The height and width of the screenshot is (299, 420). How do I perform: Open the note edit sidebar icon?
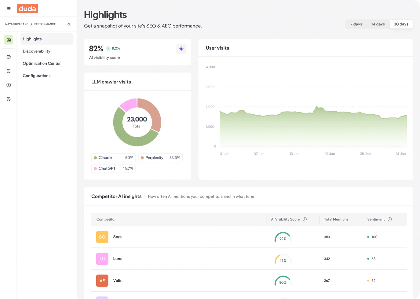9,99
